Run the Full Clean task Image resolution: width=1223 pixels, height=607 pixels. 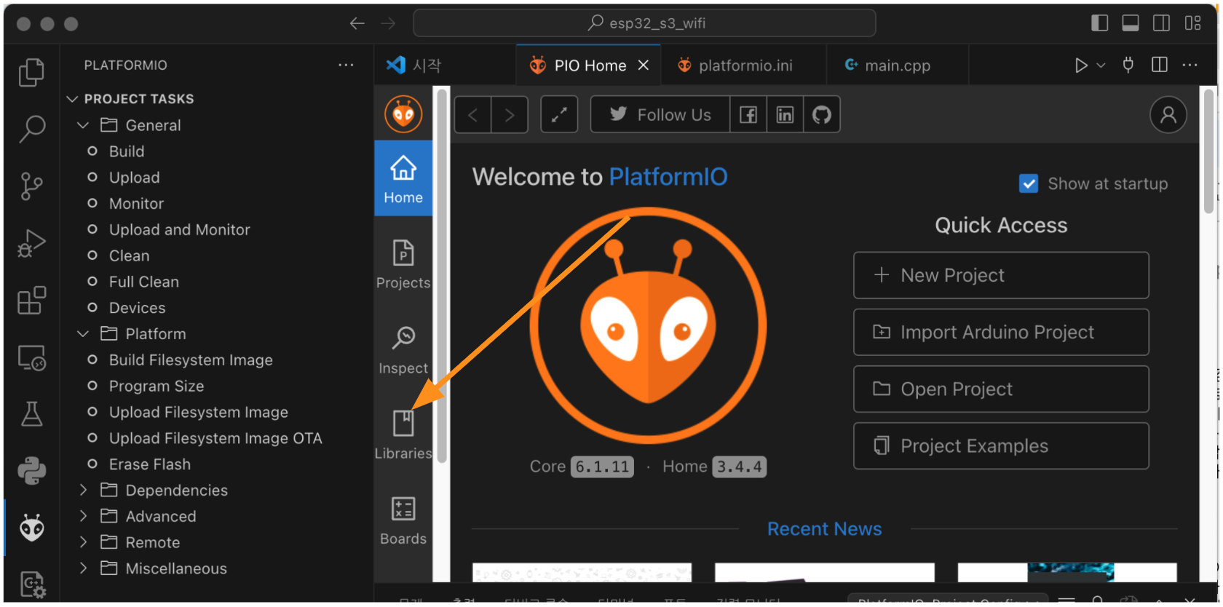(x=143, y=282)
